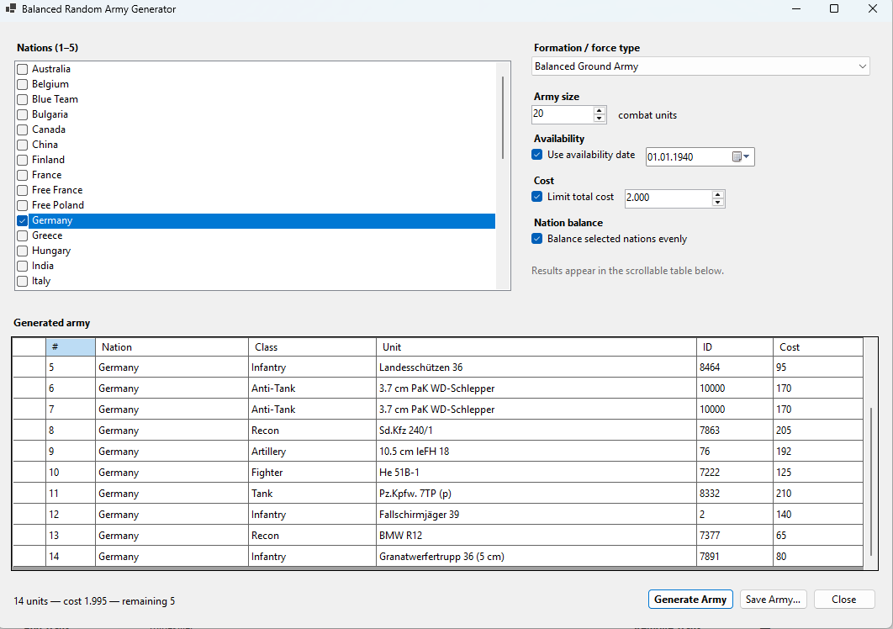
Task: Check the Blue Team checkbox
Action: coord(22,99)
